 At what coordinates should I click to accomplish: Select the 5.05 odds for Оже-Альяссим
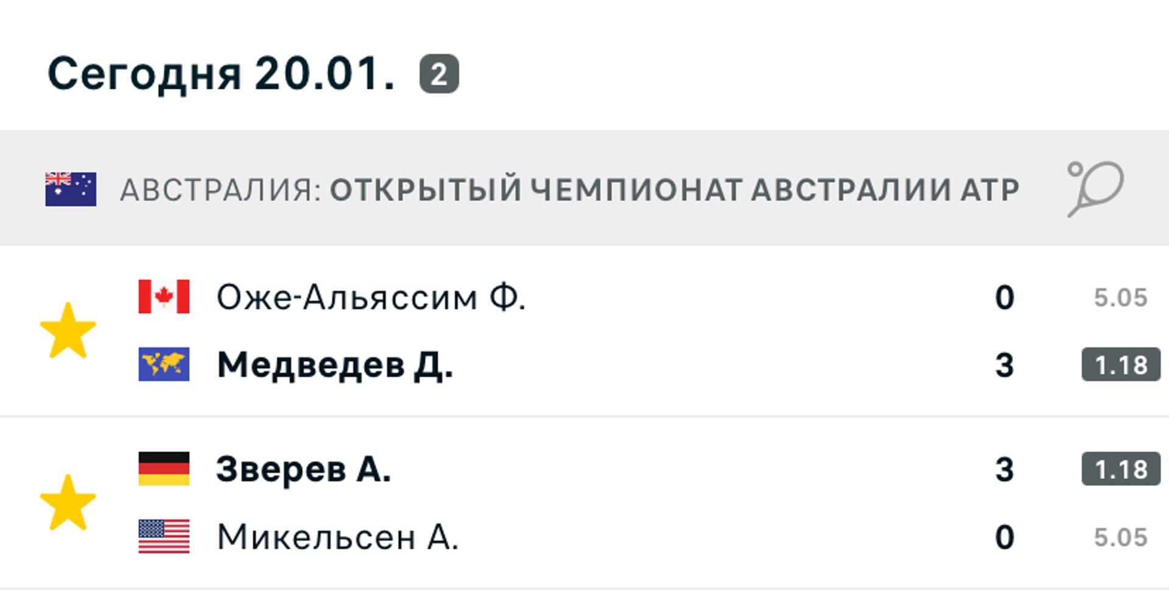(1120, 297)
